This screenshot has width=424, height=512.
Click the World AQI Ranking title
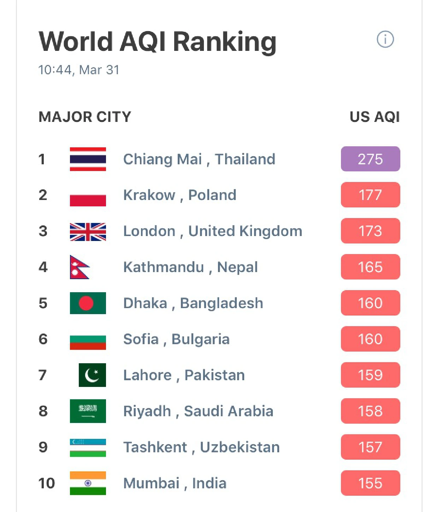[158, 42]
